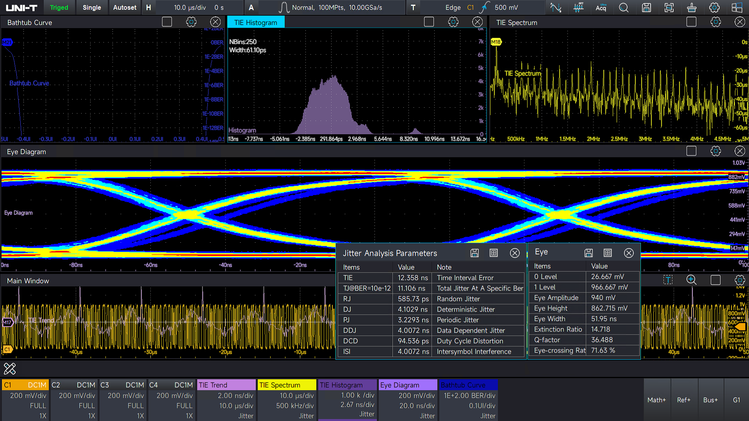Click the magnifier search icon in top toolbar
Screen dimensions: 749x421
(623, 7)
